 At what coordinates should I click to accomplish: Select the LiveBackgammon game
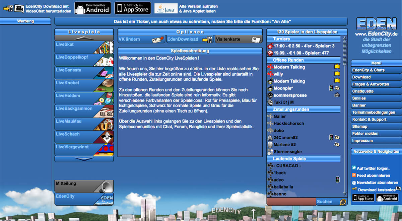click(x=84, y=111)
